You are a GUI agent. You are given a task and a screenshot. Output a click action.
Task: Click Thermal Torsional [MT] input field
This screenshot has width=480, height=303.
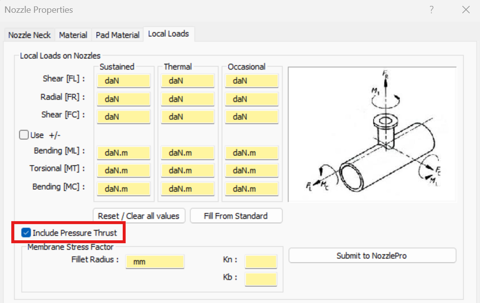coord(187,171)
